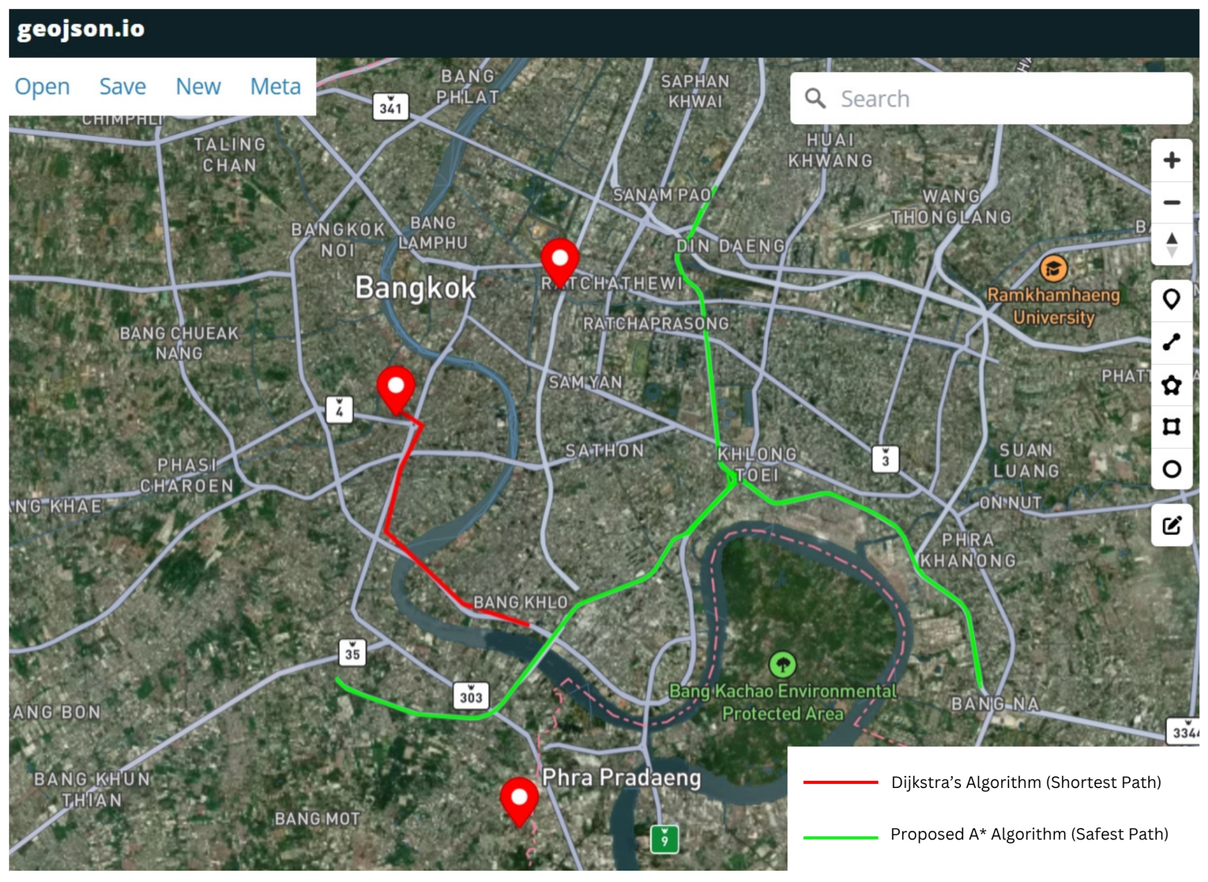
Task: Click the search magnifier icon
Action: pos(815,99)
